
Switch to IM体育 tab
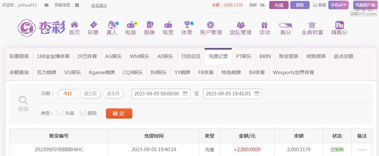(x=257, y=72)
